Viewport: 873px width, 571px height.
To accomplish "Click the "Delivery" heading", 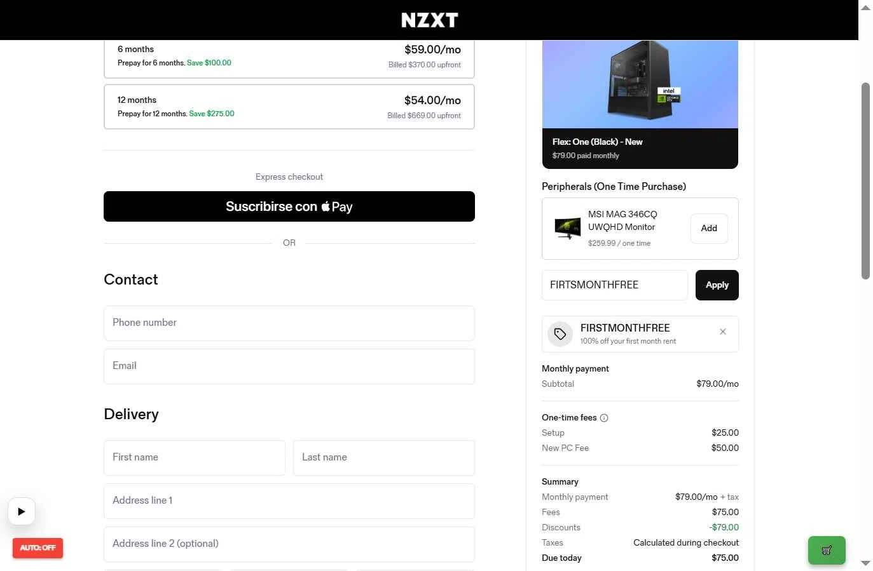I will click(x=132, y=414).
